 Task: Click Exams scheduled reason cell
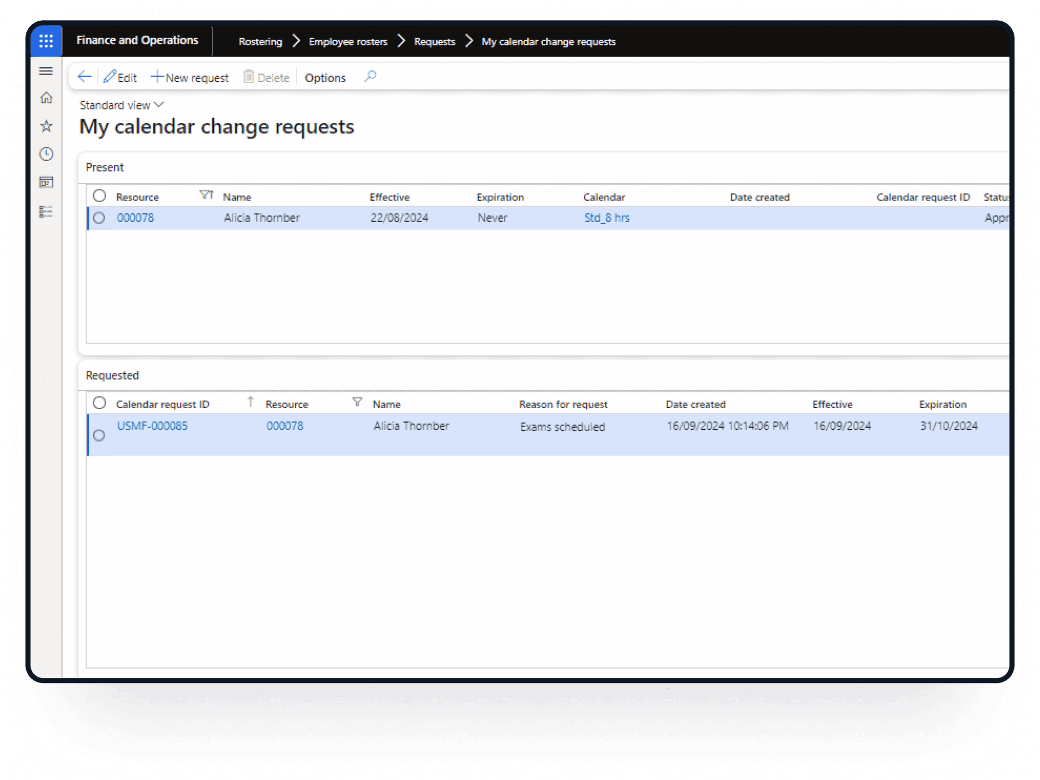click(x=563, y=427)
